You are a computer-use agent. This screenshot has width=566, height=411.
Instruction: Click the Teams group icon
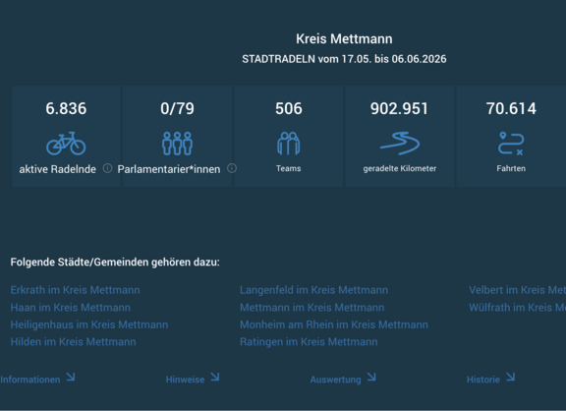pos(289,144)
